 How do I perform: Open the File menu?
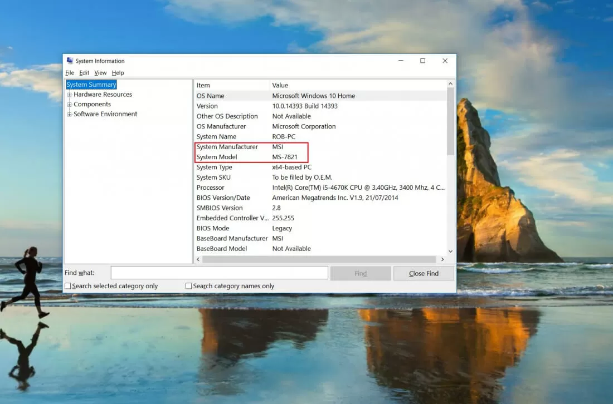pyautogui.click(x=70, y=72)
